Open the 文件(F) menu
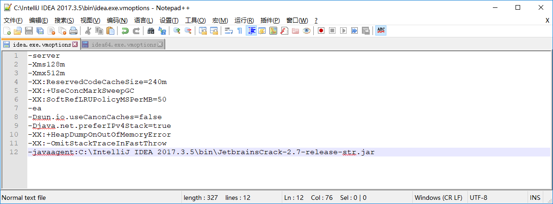553x204 pixels. (13, 20)
